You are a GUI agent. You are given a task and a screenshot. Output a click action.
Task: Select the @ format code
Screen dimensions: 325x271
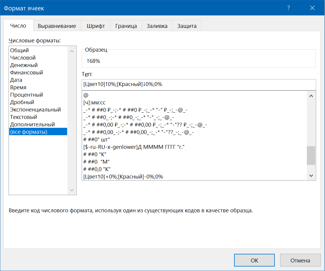194,95
